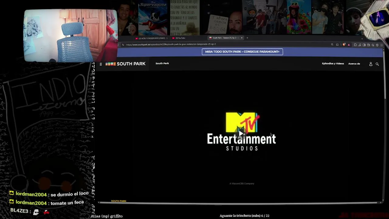Click the 'Alias (mp) griffito' text

pyautogui.click(x=107, y=216)
